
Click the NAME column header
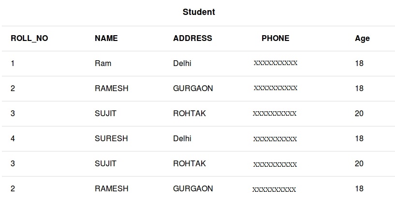click(x=106, y=39)
